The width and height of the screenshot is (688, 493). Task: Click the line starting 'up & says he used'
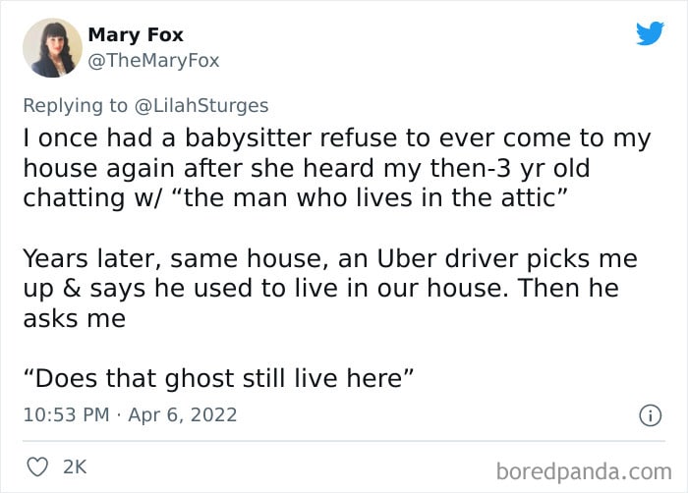[321, 289]
